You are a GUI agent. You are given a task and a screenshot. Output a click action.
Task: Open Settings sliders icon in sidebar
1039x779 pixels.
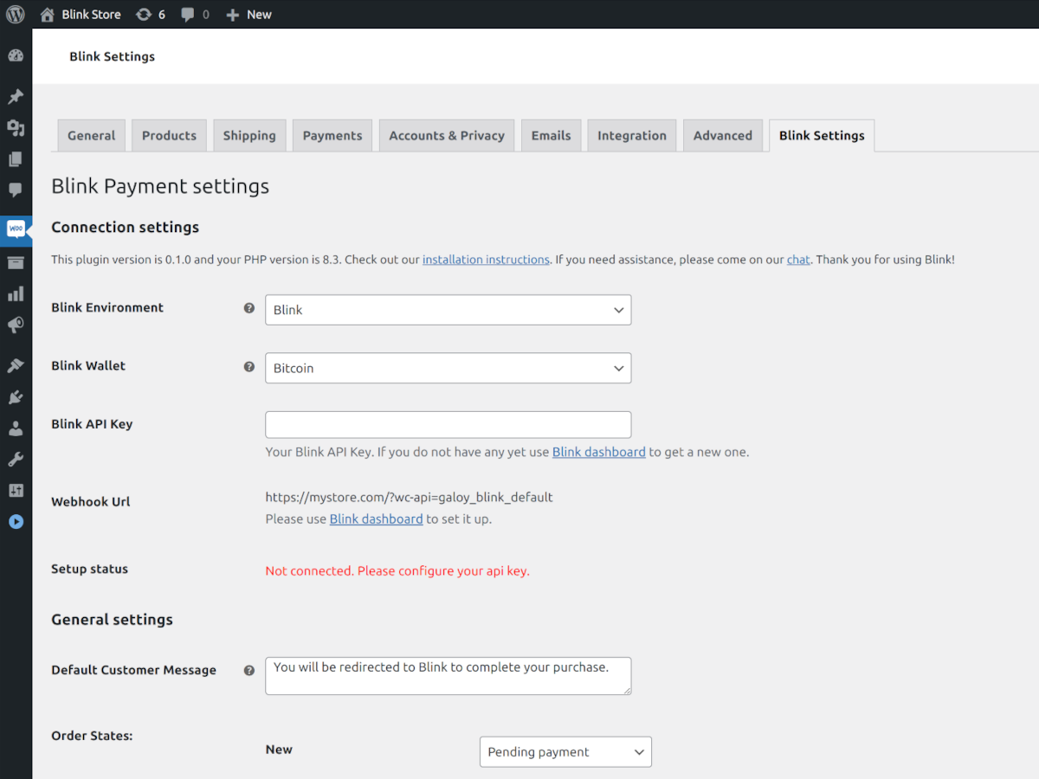tap(16, 491)
